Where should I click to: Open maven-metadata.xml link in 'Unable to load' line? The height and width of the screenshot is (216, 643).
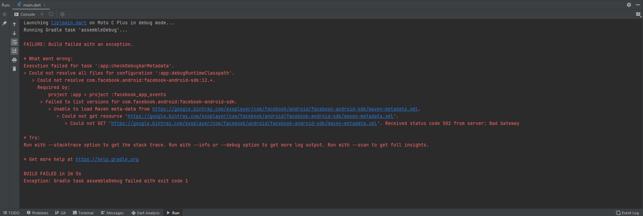pos(285,109)
